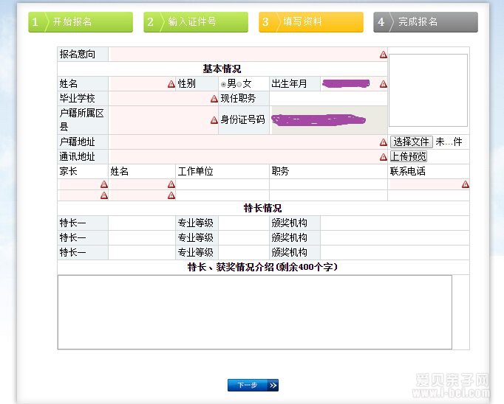504x404 pixels.
Task: Focus the first 专业等级 input field
Action: pos(244,223)
